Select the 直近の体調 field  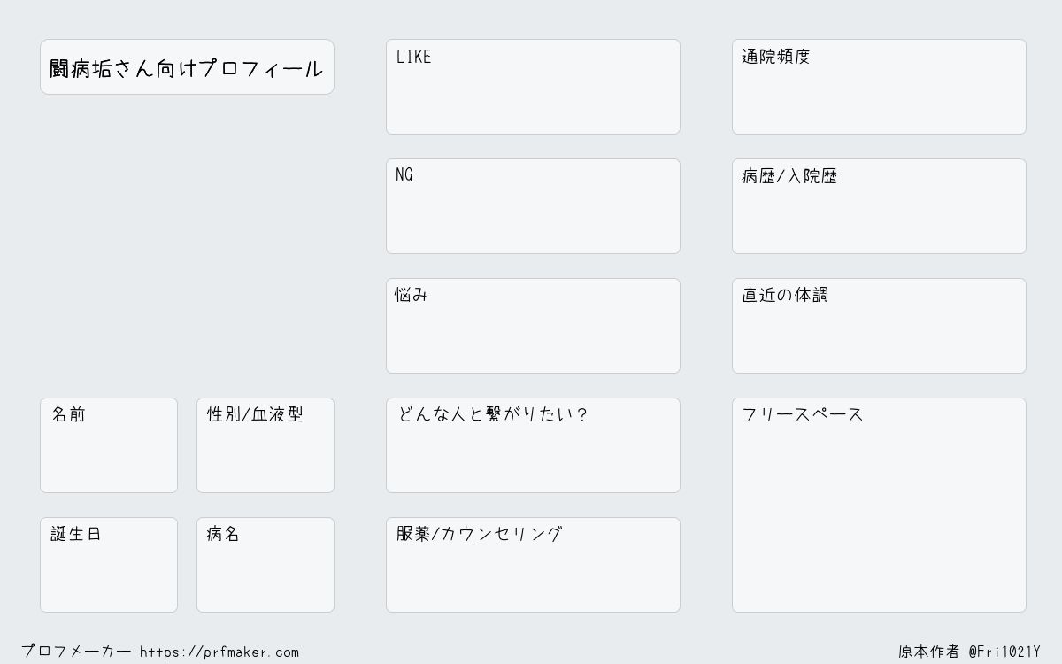(x=879, y=326)
